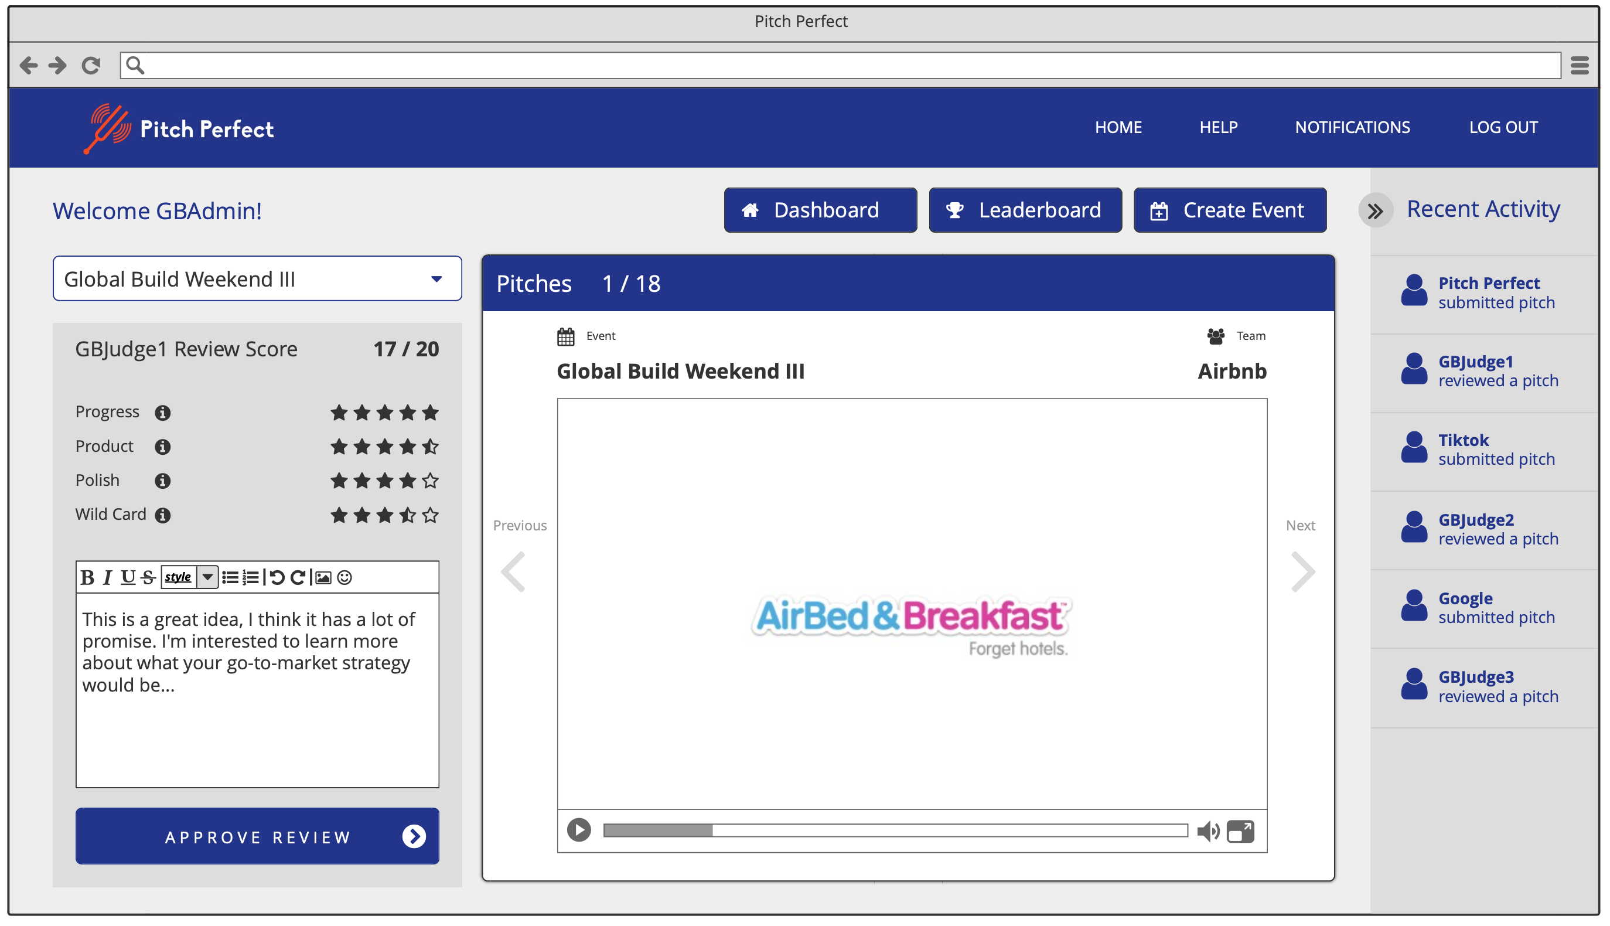The height and width of the screenshot is (926, 1610).
Task: Apply italic formatting to review text
Action: click(108, 577)
